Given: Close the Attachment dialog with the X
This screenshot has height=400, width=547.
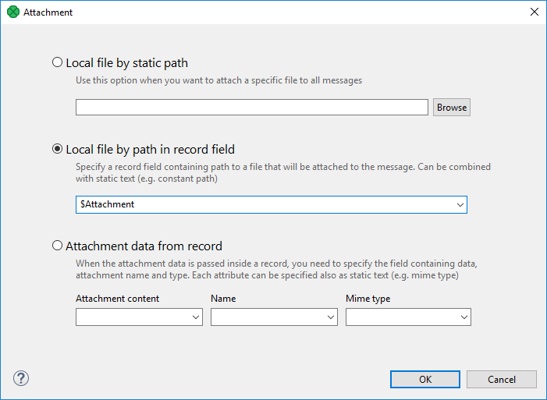Looking at the screenshot, I should click(x=534, y=12).
